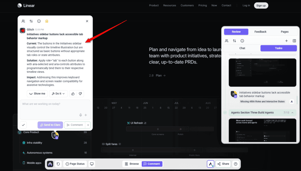Toggle the yellow incognito icon in comment popup
The image size is (301, 171).
coord(47,21)
